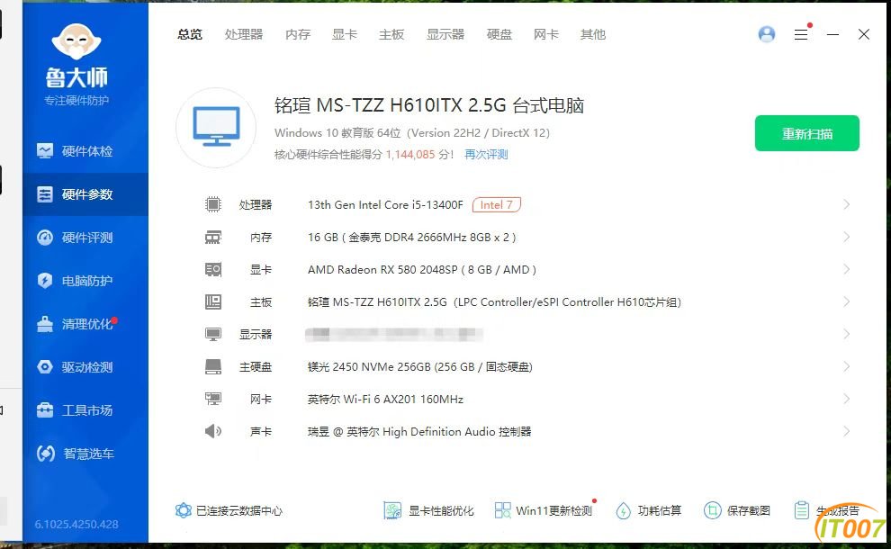Click 瑞昱 High Definition Audio text
The width and height of the screenshot is (891, 549).
click(x=419, y=431)
